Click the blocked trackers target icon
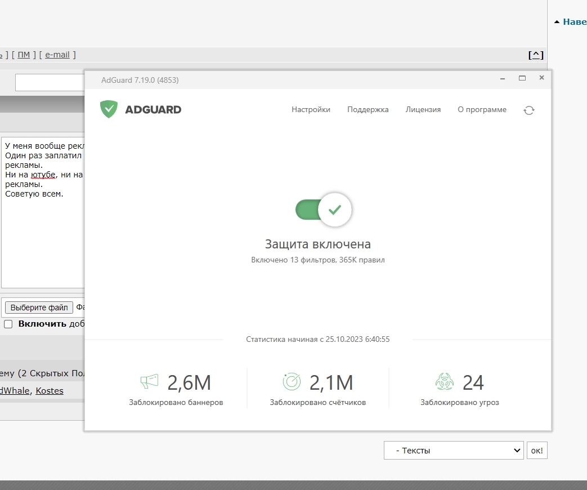Image resolution: width=587 pixels, height=490 pixels. tap(292, 382)
